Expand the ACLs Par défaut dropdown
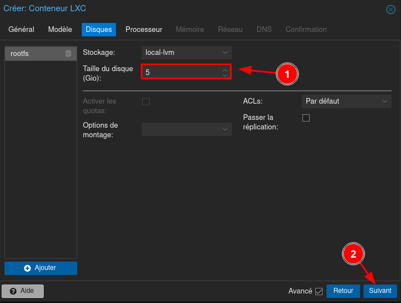401x303 pixels. tap(346, 101)
